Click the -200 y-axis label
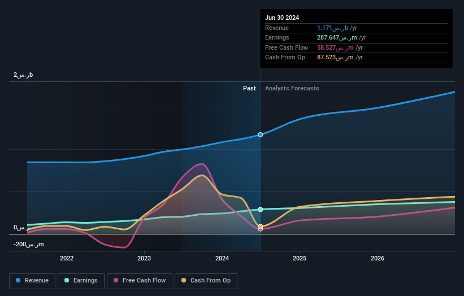Image resolution: width=464 pixels, height=296 pixels. [x=28, y=244]
